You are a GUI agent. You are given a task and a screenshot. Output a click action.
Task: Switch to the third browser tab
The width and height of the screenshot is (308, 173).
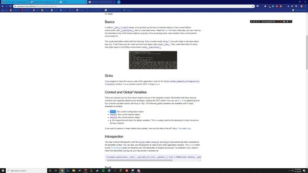point(73,2)
